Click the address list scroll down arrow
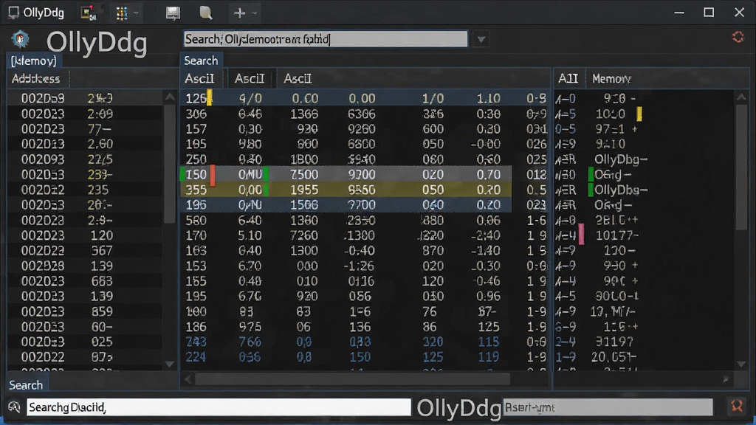Image resolution: width=756 pixels, height=425 pixels. point(170,364)
